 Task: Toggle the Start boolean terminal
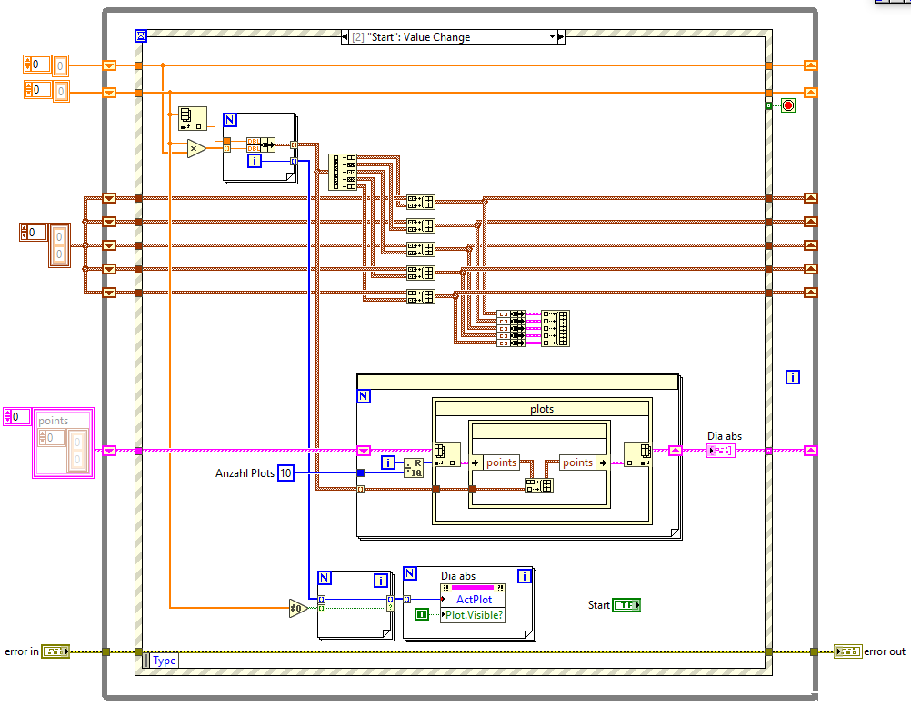[x=626, y=605]
